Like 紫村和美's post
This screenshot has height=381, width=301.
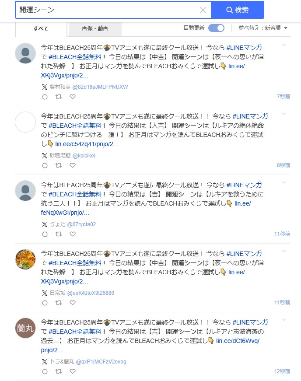tap(73, 97)
